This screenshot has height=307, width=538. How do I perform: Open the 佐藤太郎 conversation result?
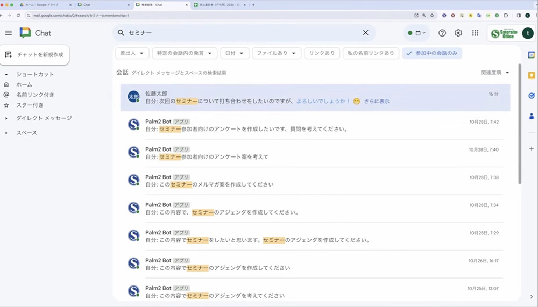click(315, 97)
